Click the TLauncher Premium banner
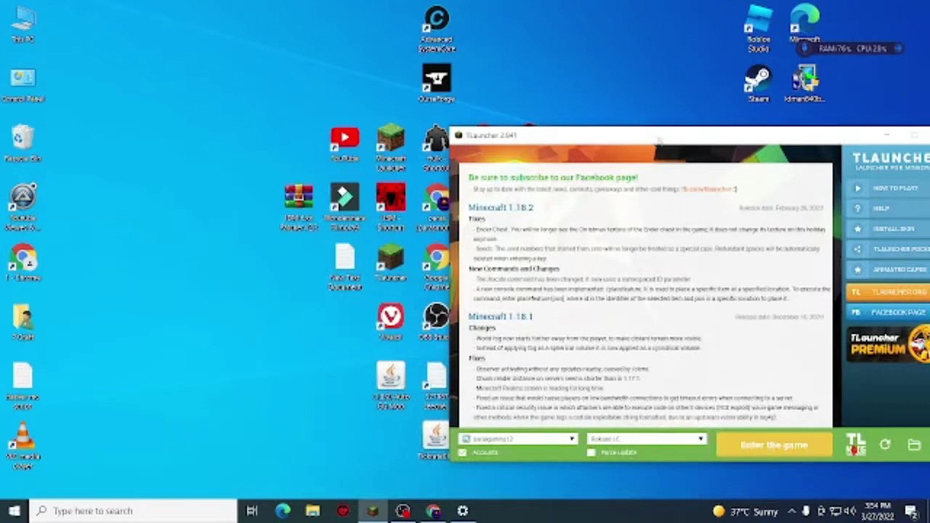 pos(888,344)
